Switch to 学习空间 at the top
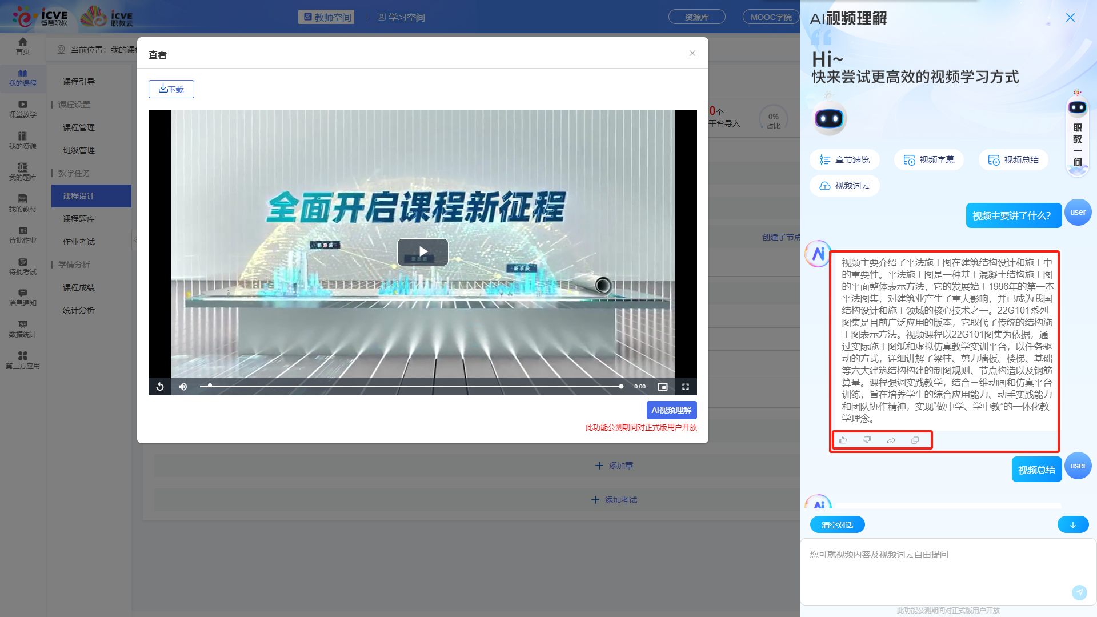 402,17
